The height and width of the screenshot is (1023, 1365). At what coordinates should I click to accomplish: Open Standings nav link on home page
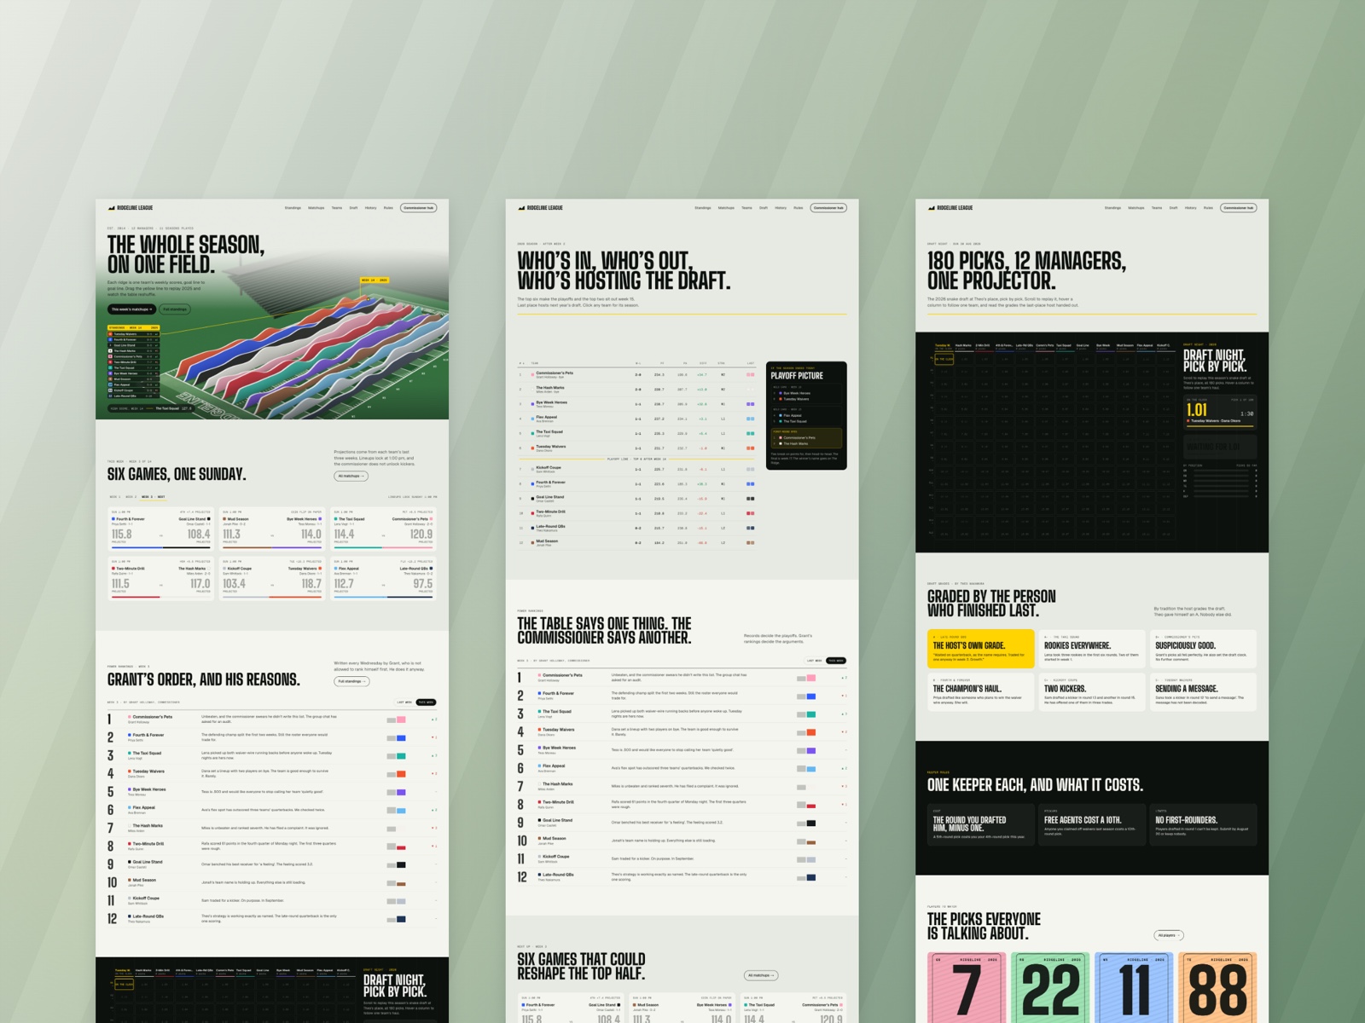[293, 207]
